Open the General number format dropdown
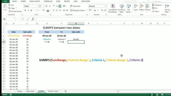The image size is (171, 96). (x=106, y=6)
